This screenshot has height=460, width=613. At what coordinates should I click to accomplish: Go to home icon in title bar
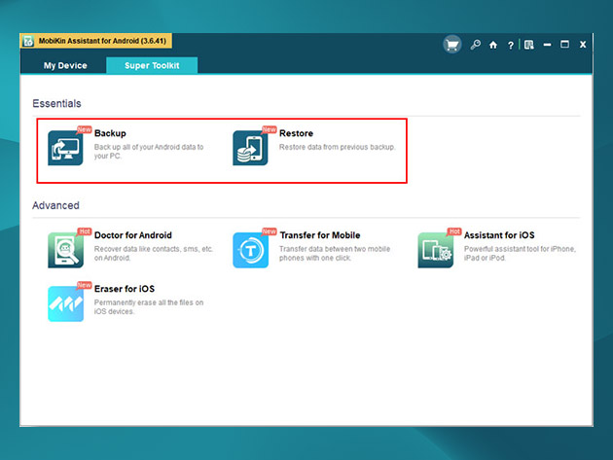[493, 45]
